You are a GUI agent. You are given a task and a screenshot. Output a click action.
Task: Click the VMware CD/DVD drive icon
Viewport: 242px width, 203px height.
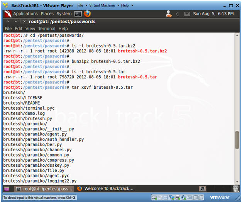click(160, 197)
